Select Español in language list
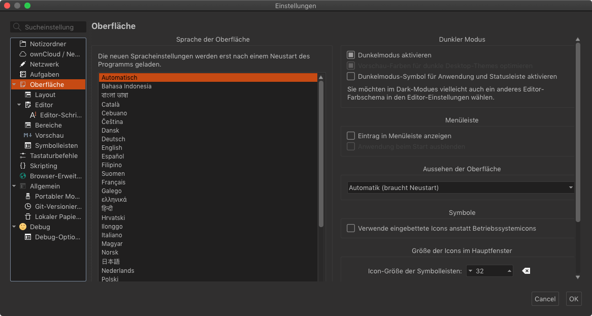Image resolution: width=592 pixels, height=316 pixels. 208,156
